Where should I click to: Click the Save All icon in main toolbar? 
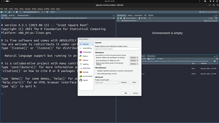[x=17, y=12]
